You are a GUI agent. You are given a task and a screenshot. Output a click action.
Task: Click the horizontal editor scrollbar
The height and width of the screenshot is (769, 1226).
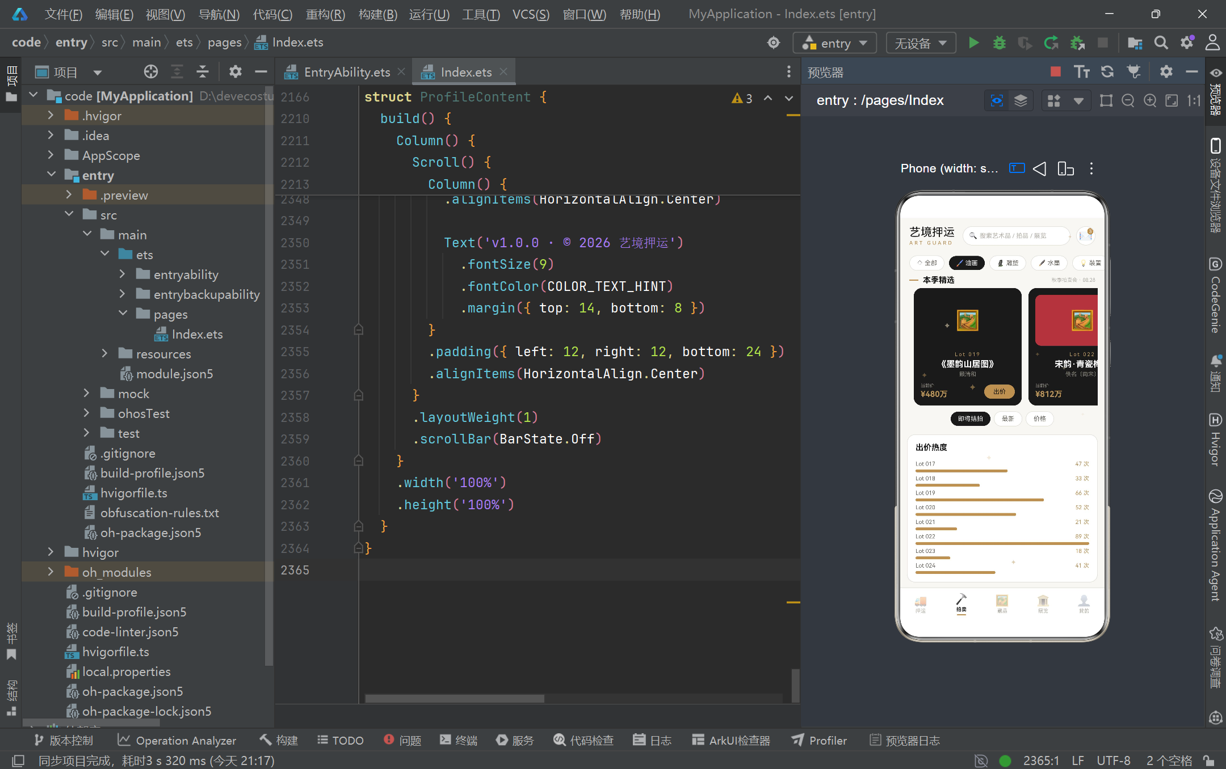pos(455,699)
